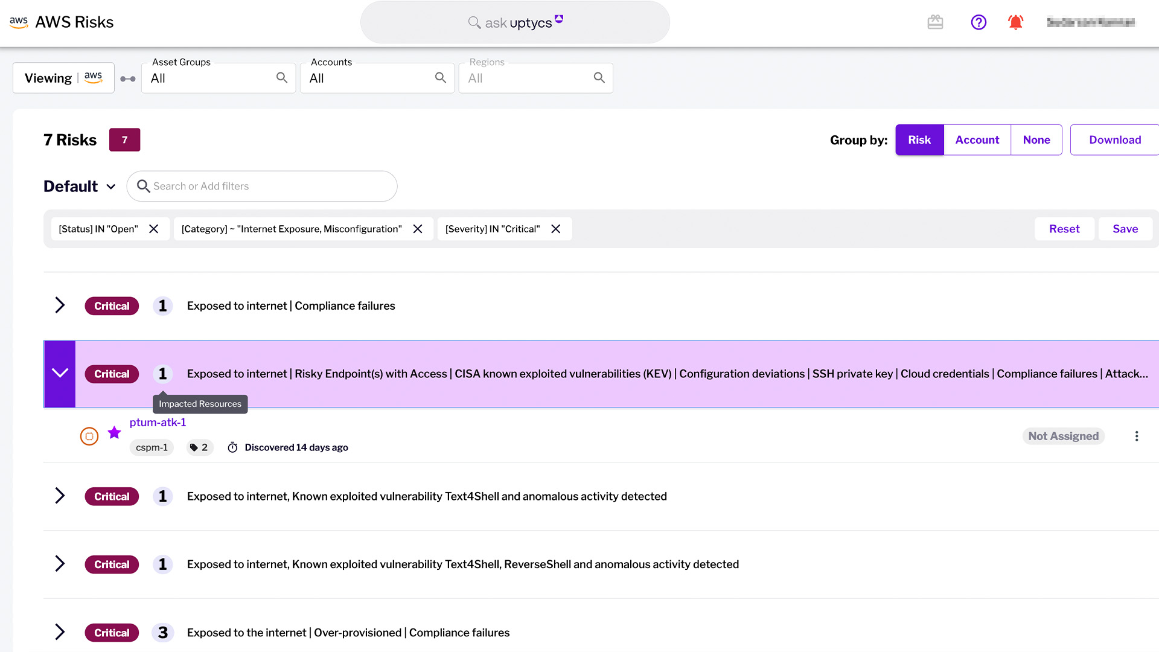Click the AWS Risks app logo icon

18,22
